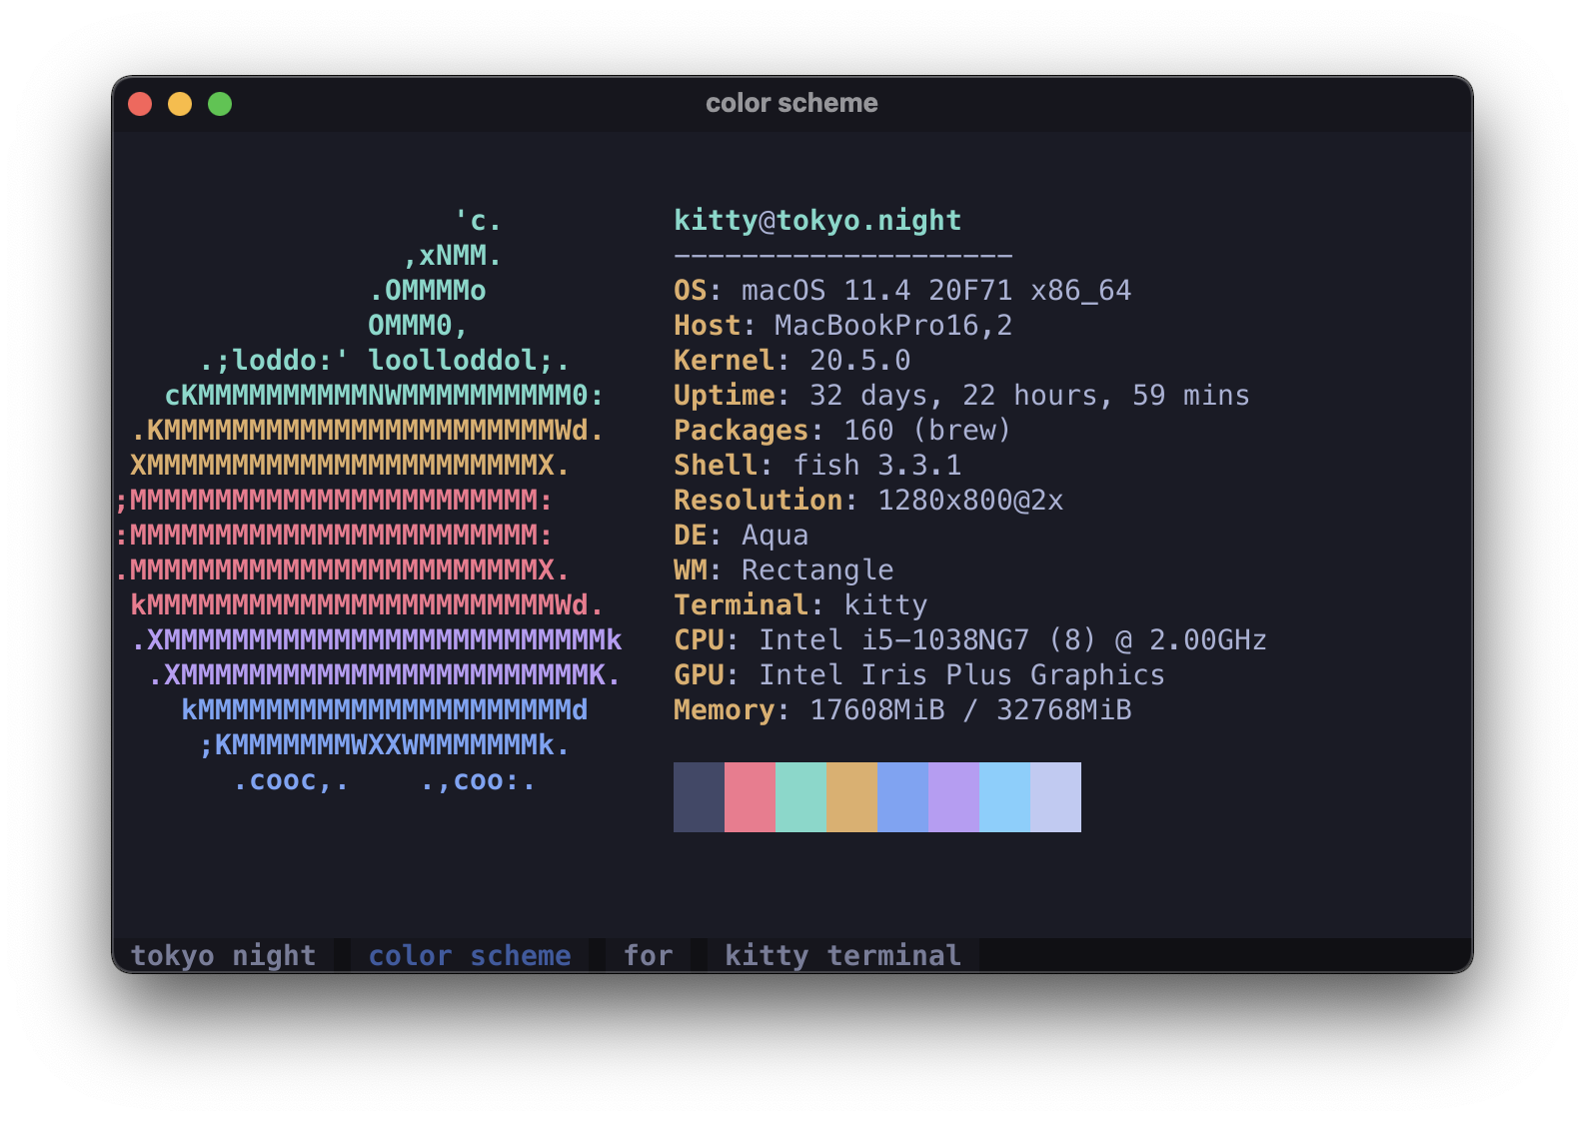This screenshot has width=1585, height=1121.
Task: Click the purple color swatch
Action: pyautogui.click(x=953, y=797)
